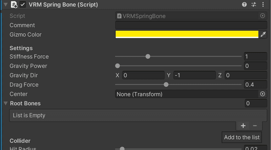Open the component presets icon
This screenshot has height=150, width=271.
point(254,5)
